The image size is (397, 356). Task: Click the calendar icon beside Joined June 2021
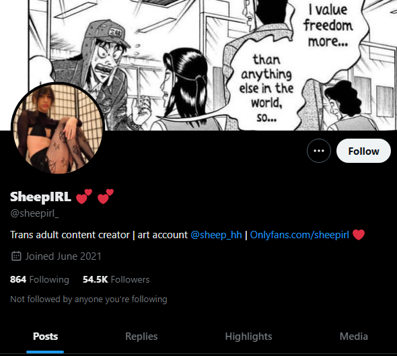pos(16,256)
